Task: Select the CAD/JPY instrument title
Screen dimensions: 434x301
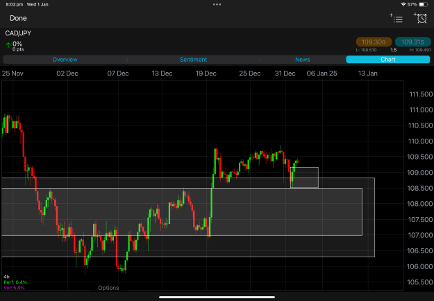Action: [18, 33]
